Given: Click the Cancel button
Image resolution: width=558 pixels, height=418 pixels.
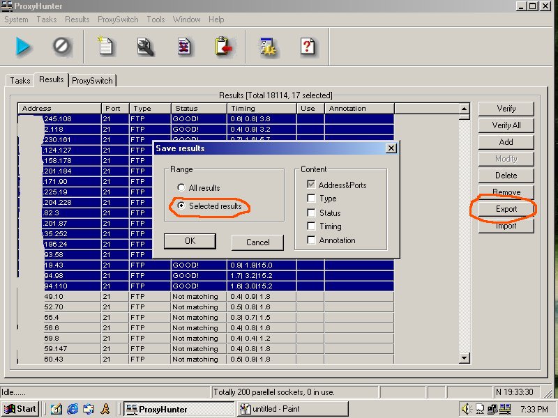Looking at the screenshot, I should [x=257, y=242].
